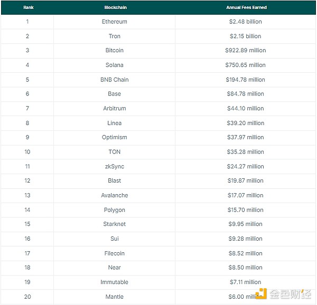Click the $24.27 million value
Viewport: 317px width, 305px height.
(x=246, y=166)
